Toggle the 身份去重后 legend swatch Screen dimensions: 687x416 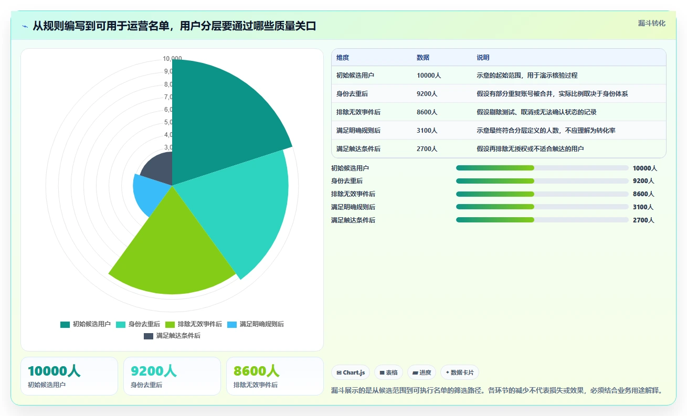(x=120, y=324)
